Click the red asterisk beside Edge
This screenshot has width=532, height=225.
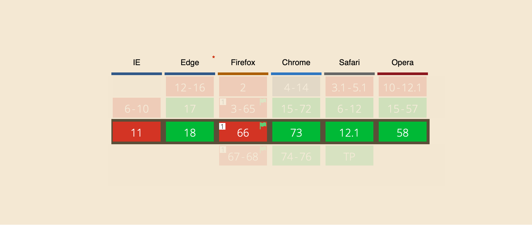pyautogui.click(x=213, y=57)
